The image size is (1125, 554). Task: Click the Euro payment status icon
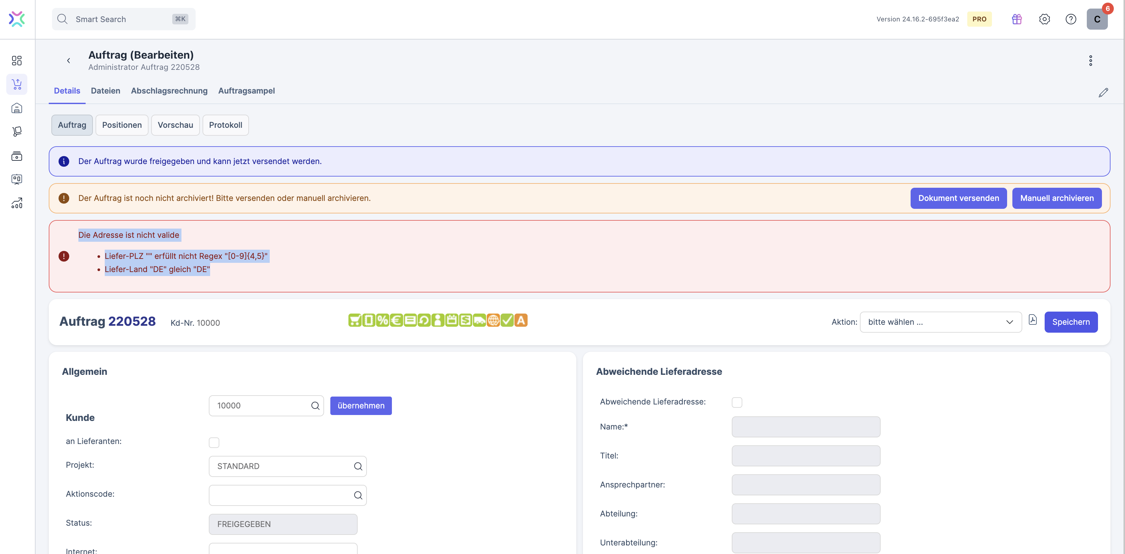coord(396,320)
